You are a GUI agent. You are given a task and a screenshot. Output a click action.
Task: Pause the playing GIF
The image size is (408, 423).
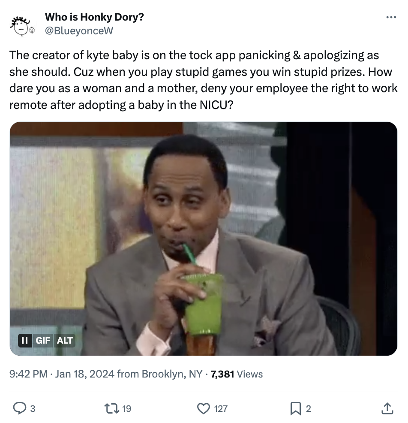[x=25, y=341]
